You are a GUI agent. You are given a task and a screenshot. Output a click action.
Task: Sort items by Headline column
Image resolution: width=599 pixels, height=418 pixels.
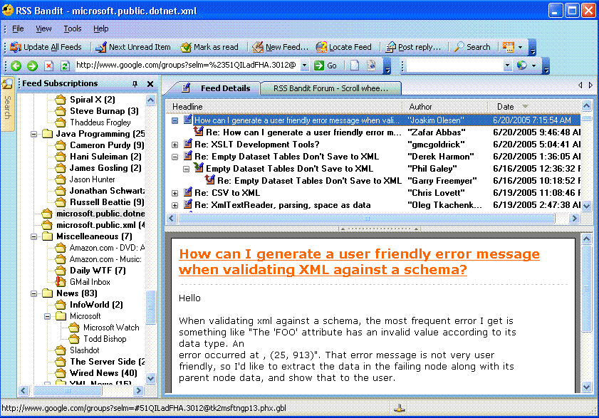(285, 107)
